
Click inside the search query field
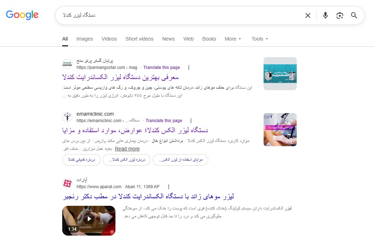click(179, 15)
